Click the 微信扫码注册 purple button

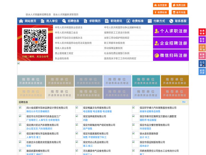[171, 55]
